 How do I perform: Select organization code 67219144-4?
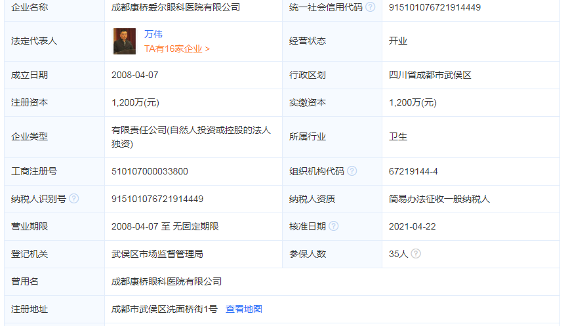tap(413, 171)
